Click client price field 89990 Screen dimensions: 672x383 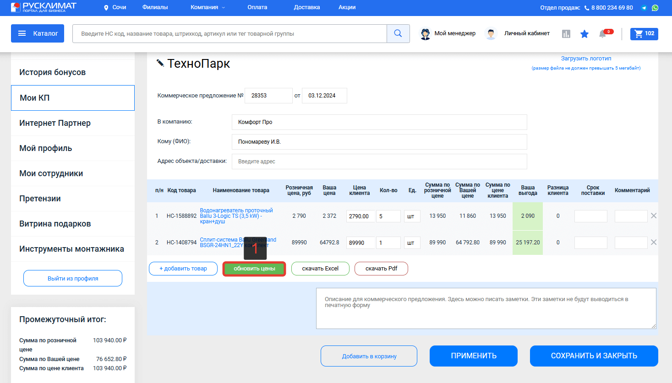click(x=361, y=243)
